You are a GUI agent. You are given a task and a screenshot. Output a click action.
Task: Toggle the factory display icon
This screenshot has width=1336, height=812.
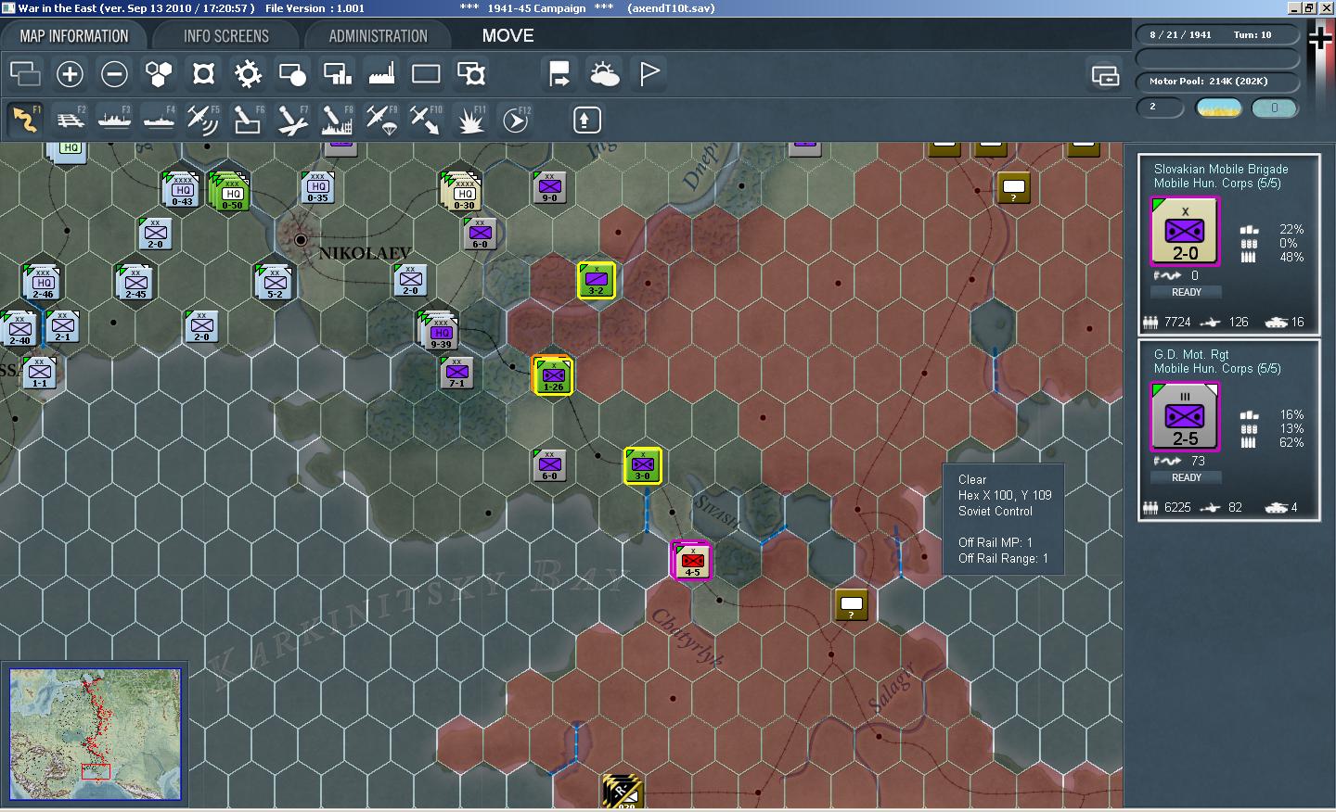point(381,73)
